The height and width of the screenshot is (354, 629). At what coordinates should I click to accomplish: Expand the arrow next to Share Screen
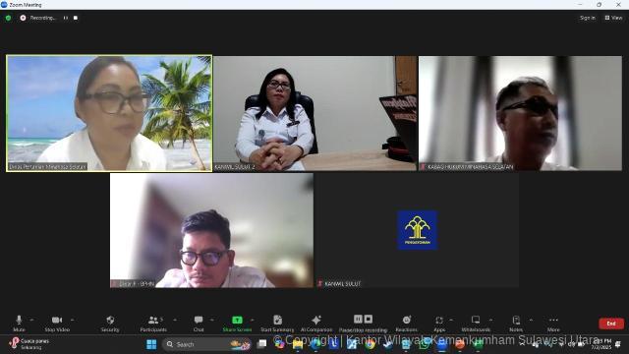pos(253,320)
